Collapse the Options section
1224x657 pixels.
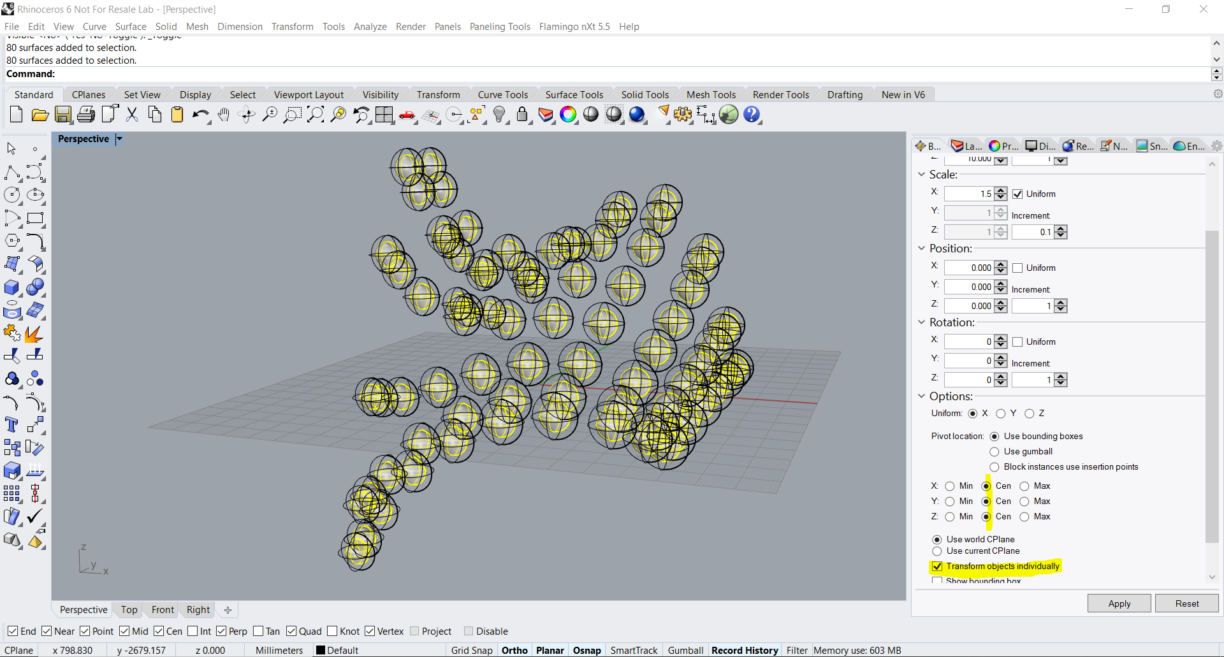(x=921, y=396)
